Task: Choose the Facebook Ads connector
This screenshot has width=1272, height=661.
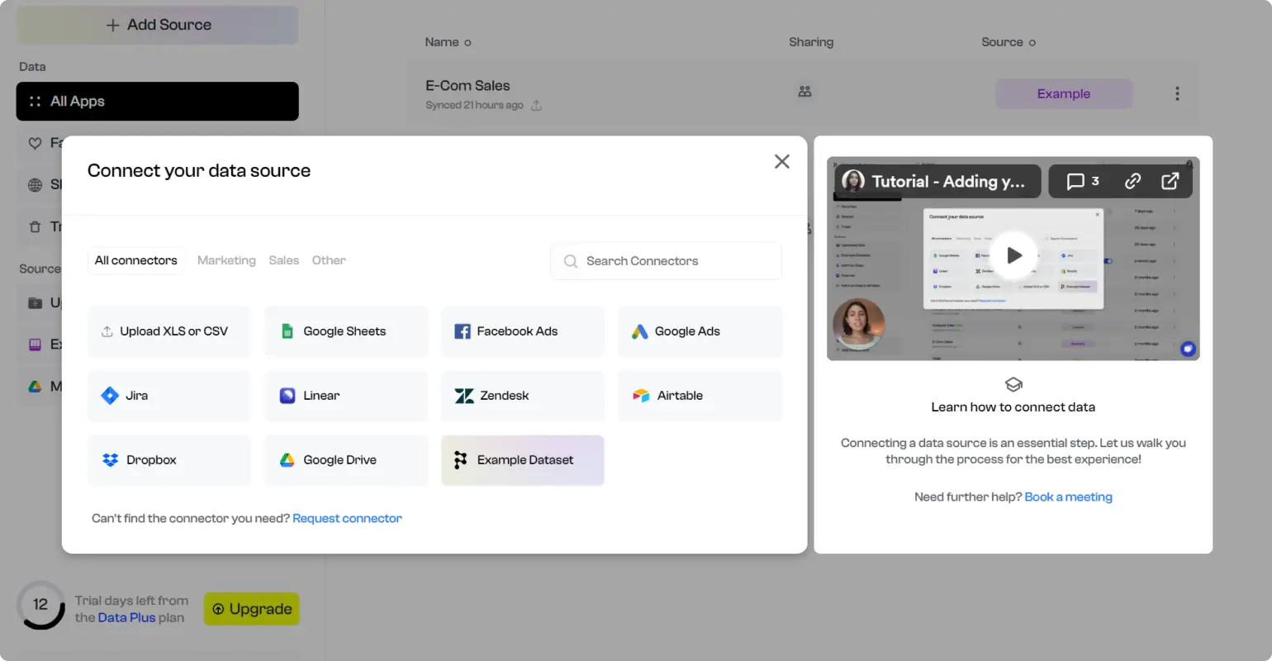Action: pyautogui.click(x=521, y=330)
